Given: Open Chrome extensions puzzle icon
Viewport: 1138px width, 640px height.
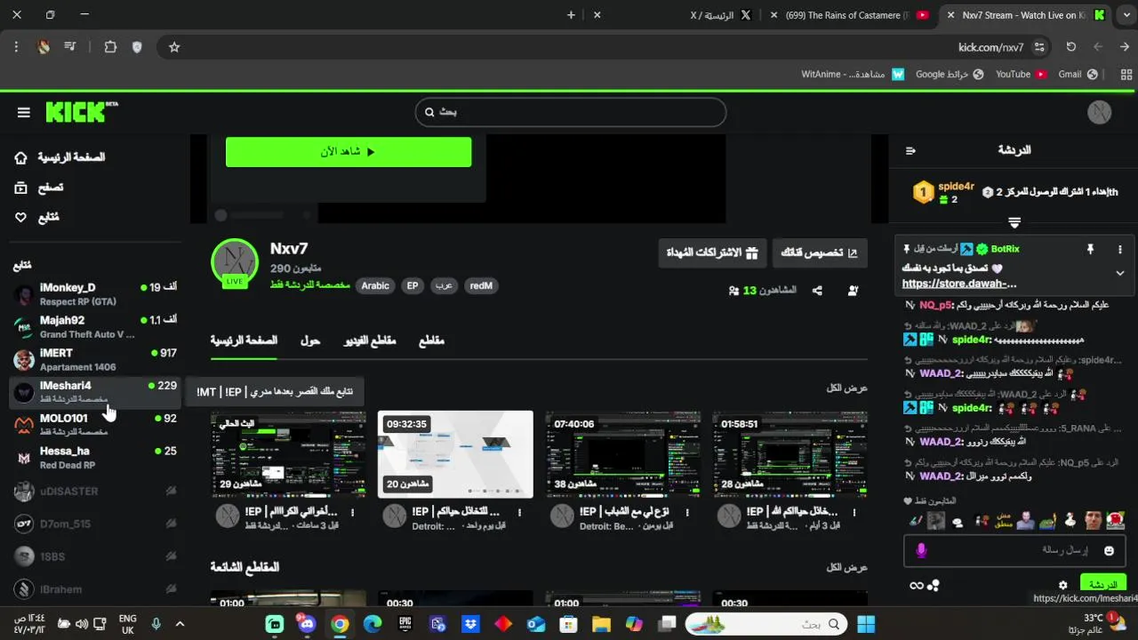Looking at the screenshot, I should pos(110,47).
